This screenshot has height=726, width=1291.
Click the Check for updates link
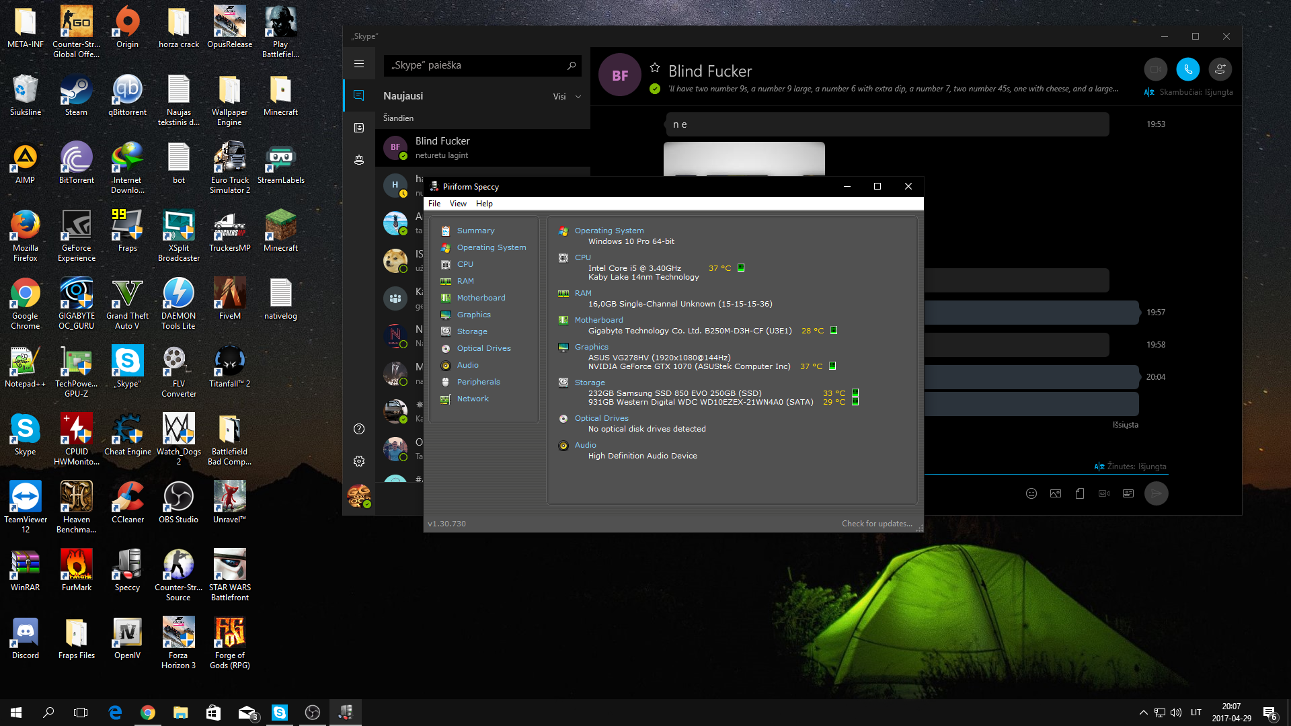(877, 524)
